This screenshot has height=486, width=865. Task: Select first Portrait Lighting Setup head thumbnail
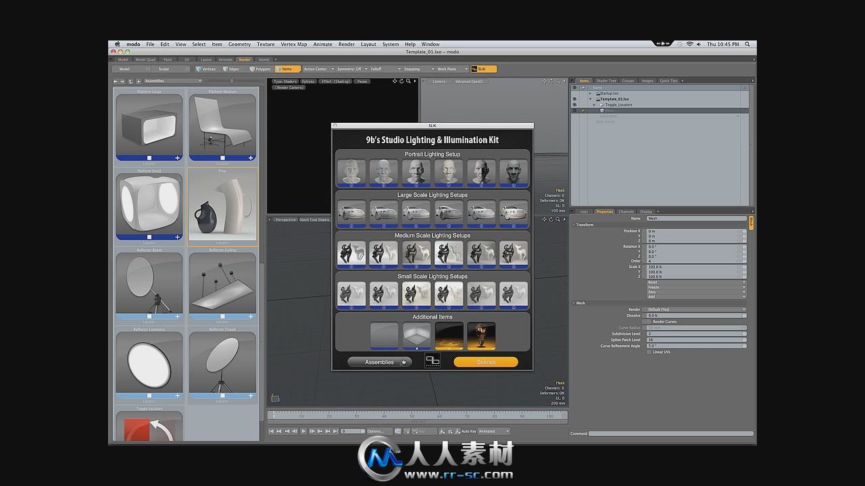tap(351, 172)
